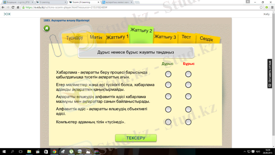Open the Chrome menu icon
The image size is (275, 155).
click(272, 7)
